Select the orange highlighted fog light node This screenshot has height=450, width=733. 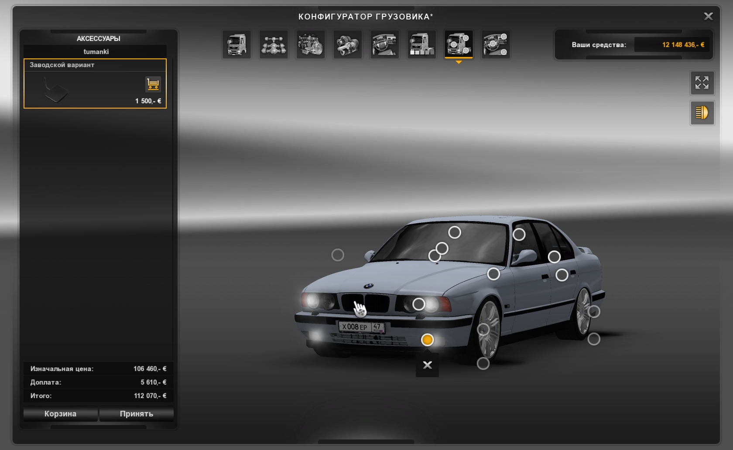[x=427, y=340]
